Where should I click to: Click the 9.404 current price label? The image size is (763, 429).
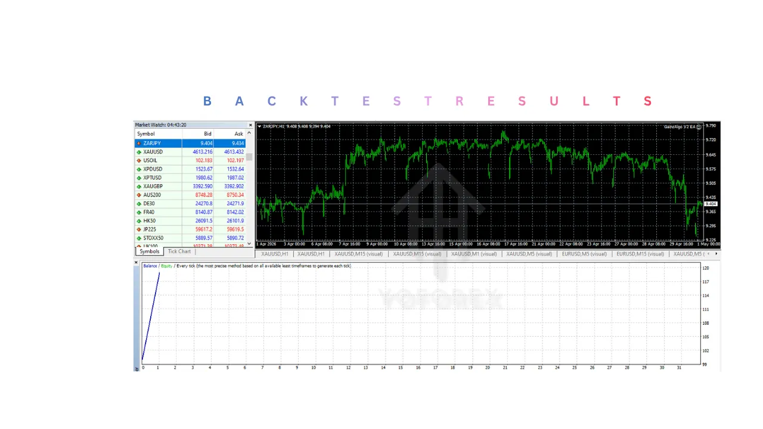click(x=711, y=204)
